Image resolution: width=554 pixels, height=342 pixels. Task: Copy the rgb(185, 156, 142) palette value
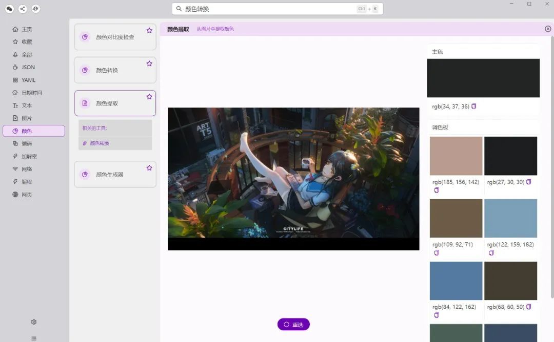coord(437,190)
